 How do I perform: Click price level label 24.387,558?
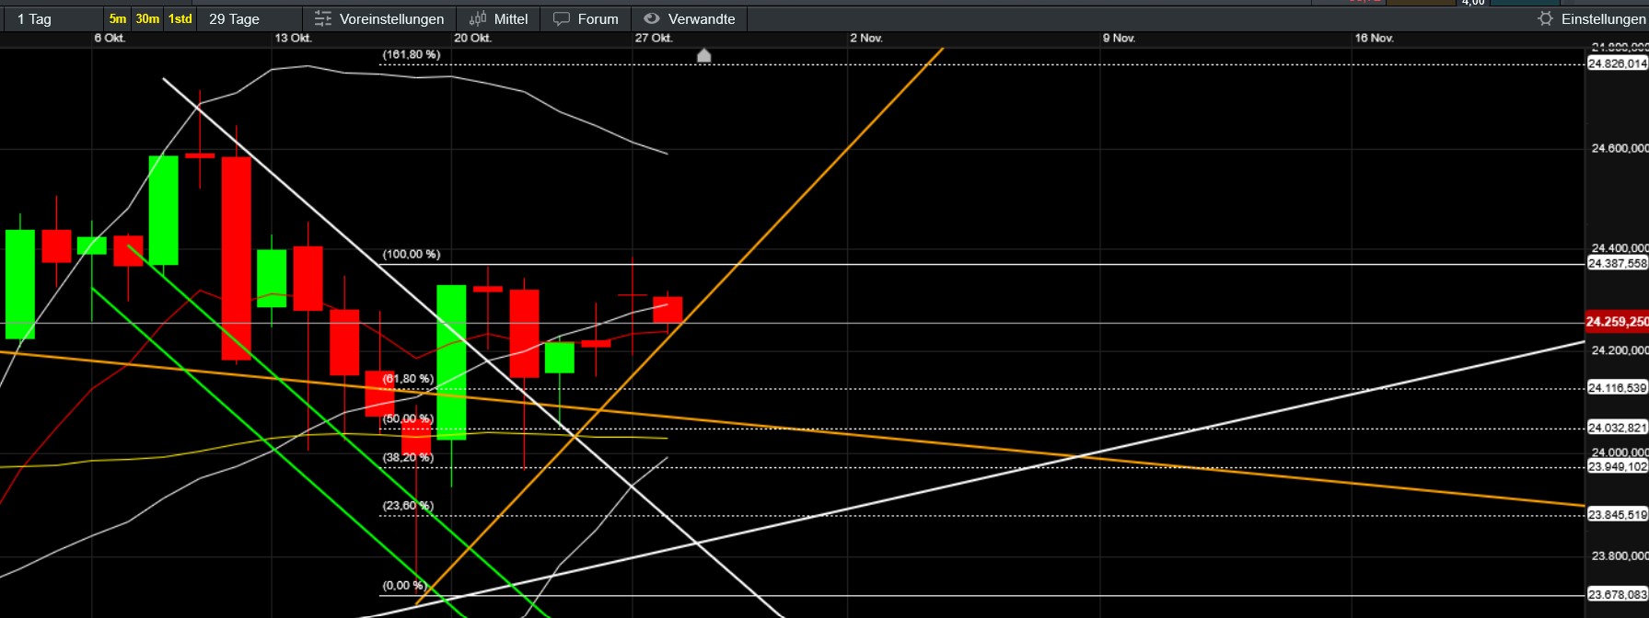pos(1618,264)
